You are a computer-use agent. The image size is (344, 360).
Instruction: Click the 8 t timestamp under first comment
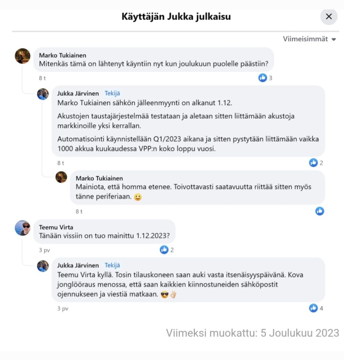coord(42,78)
